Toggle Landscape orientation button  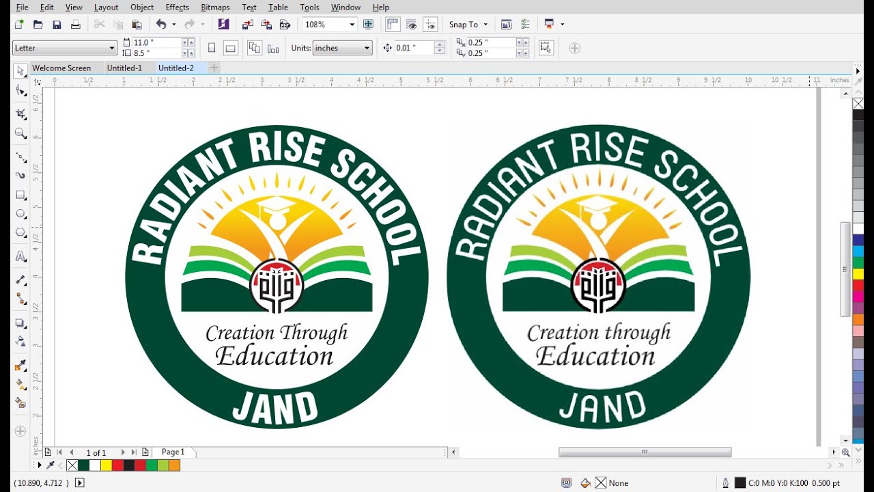230,48
